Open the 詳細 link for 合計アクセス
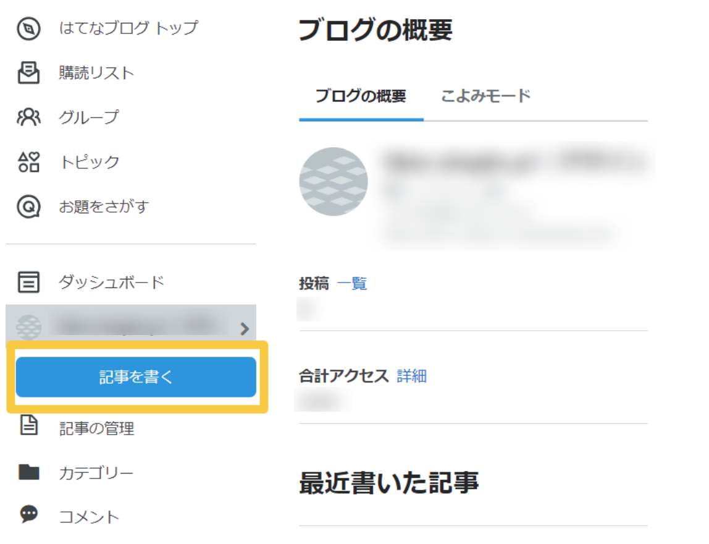709x544 pixels. (411, 376)
